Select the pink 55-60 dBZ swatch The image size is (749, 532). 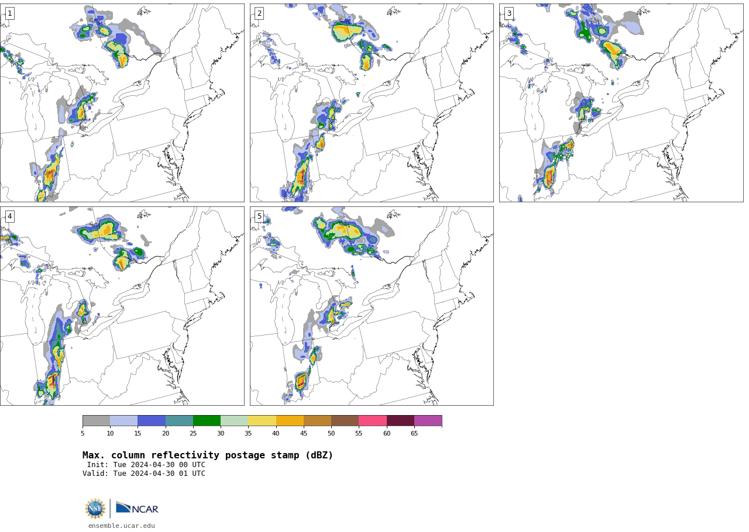pos(373,421)
